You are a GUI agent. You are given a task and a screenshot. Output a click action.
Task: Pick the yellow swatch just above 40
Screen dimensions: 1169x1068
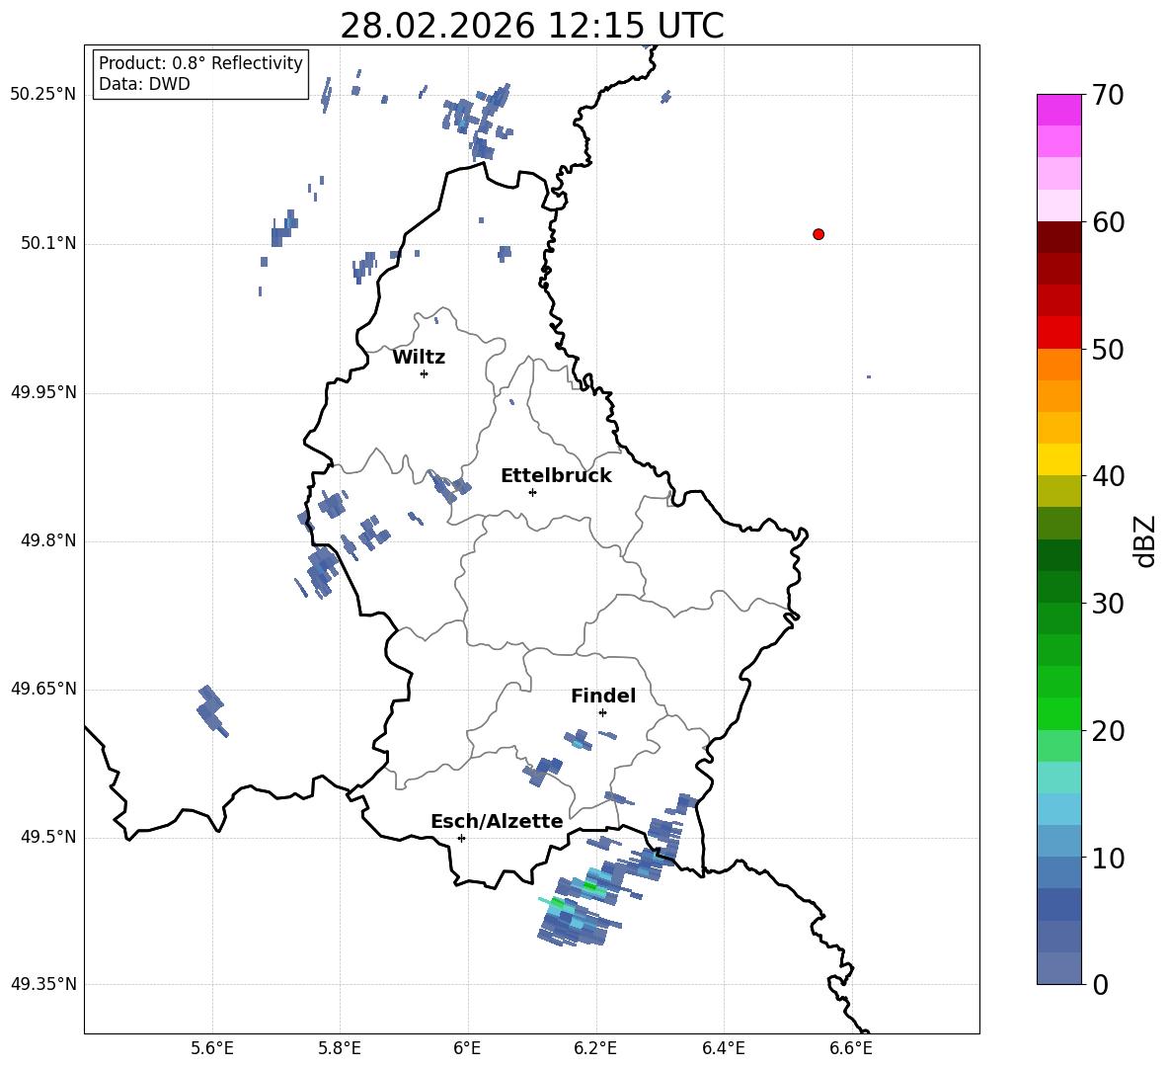click(x=1058, y=459)
